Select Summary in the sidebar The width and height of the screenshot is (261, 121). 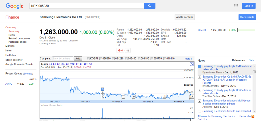[14, 31]
